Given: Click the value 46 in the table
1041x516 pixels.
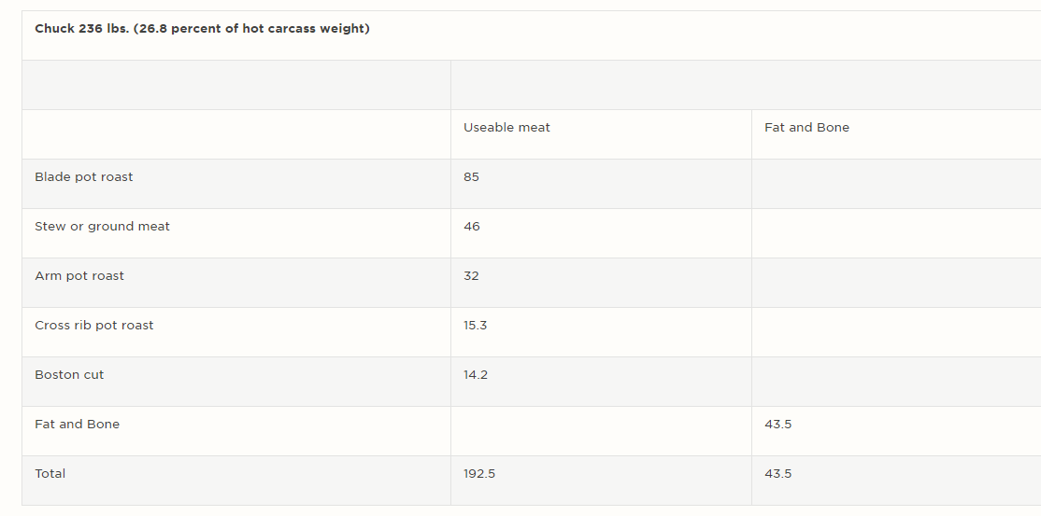Looking at the screenshot, I should point(471,227).
